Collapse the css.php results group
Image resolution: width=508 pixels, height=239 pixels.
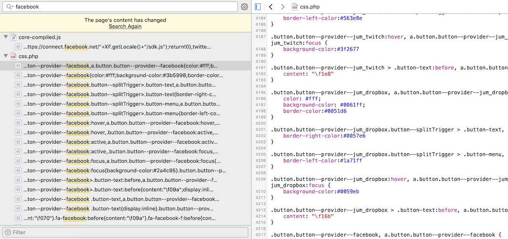(x=5, y=56)
